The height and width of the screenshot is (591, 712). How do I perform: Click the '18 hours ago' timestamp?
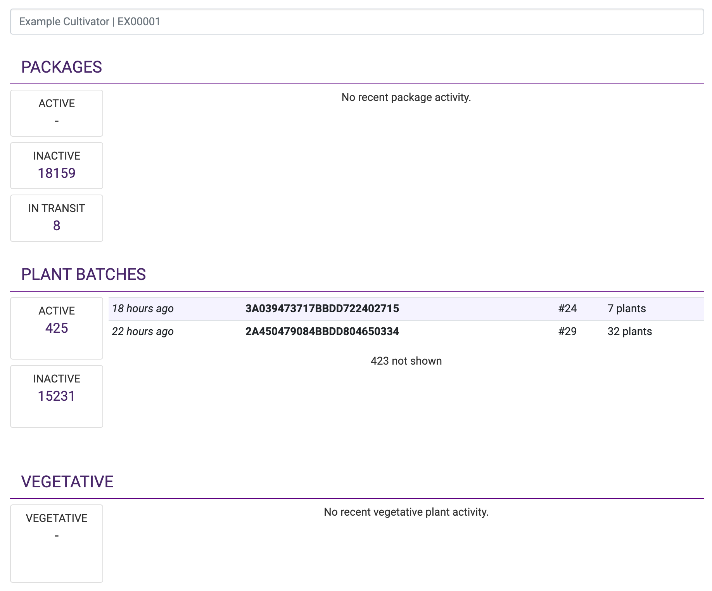pyautogui.click(x=143, y=309)
